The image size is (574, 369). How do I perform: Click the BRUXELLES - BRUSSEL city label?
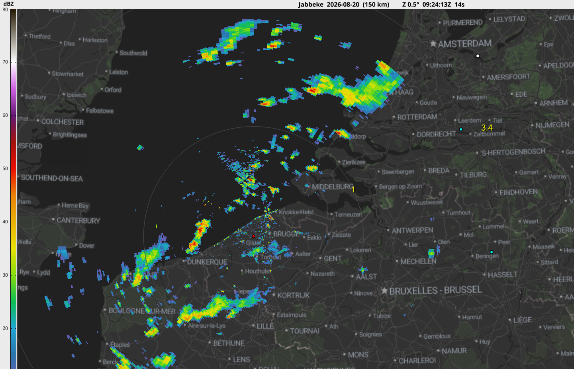tap(436, 291)
